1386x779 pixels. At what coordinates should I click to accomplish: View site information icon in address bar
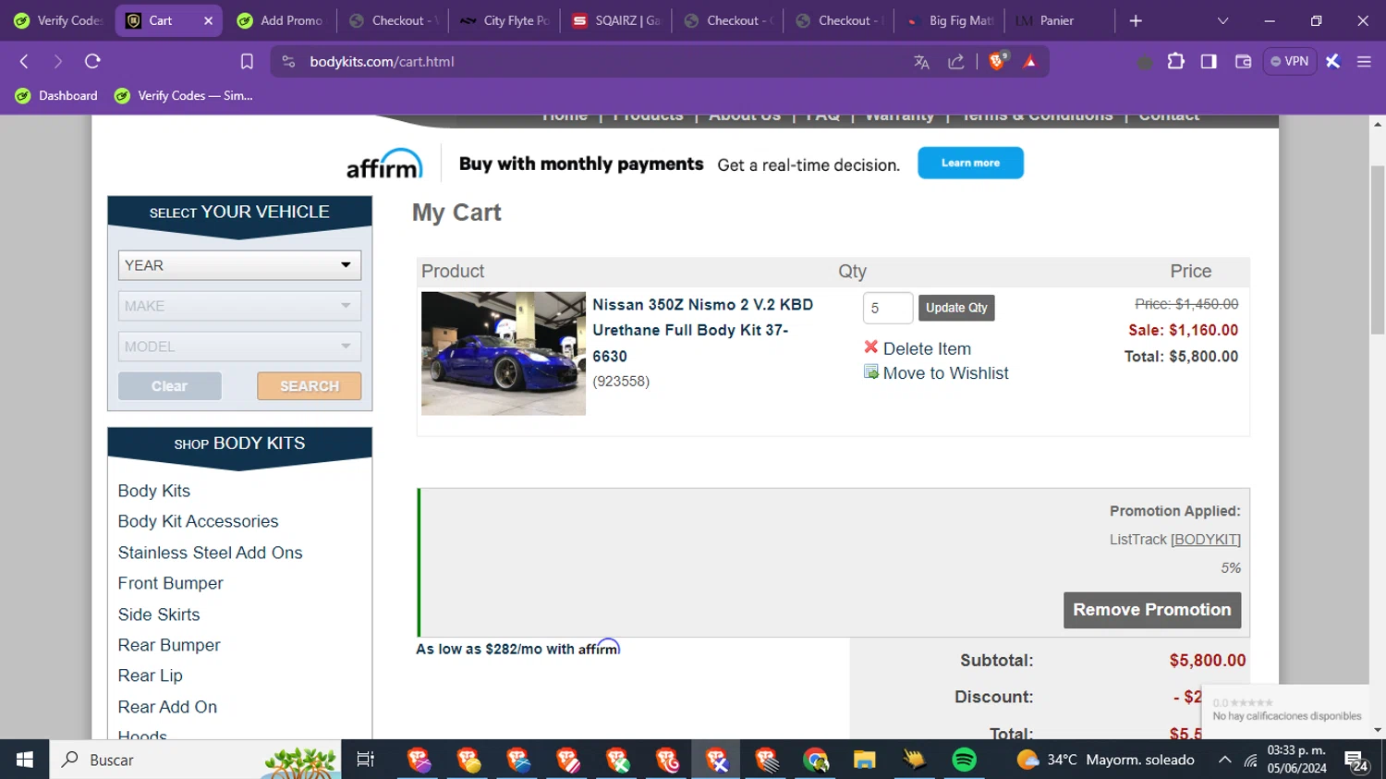(x=288, y=62)
